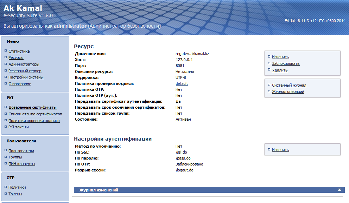The width and height of the screenshot is (349, 203).
Task: Click the /logout.do path value
Action: 184,170
